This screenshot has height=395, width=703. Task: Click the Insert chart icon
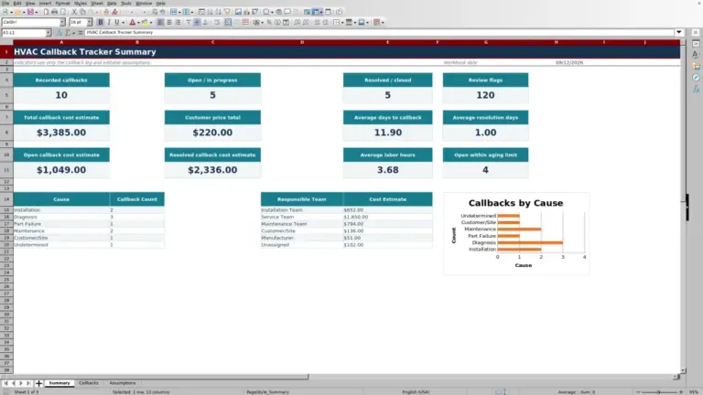coord(246,12)
